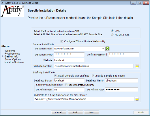Click the Server Options step

pyautogui.click(x=13, y=60)
